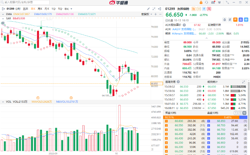Image resolution: width=250 pixels, height=155 pixels.
Task: Show 10 level order book depth
Action: 244,113
